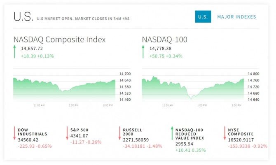Click the red down arrow by Russell 2000
The image size is (276, 165).
pyautogui.click(x=119, y=133)
